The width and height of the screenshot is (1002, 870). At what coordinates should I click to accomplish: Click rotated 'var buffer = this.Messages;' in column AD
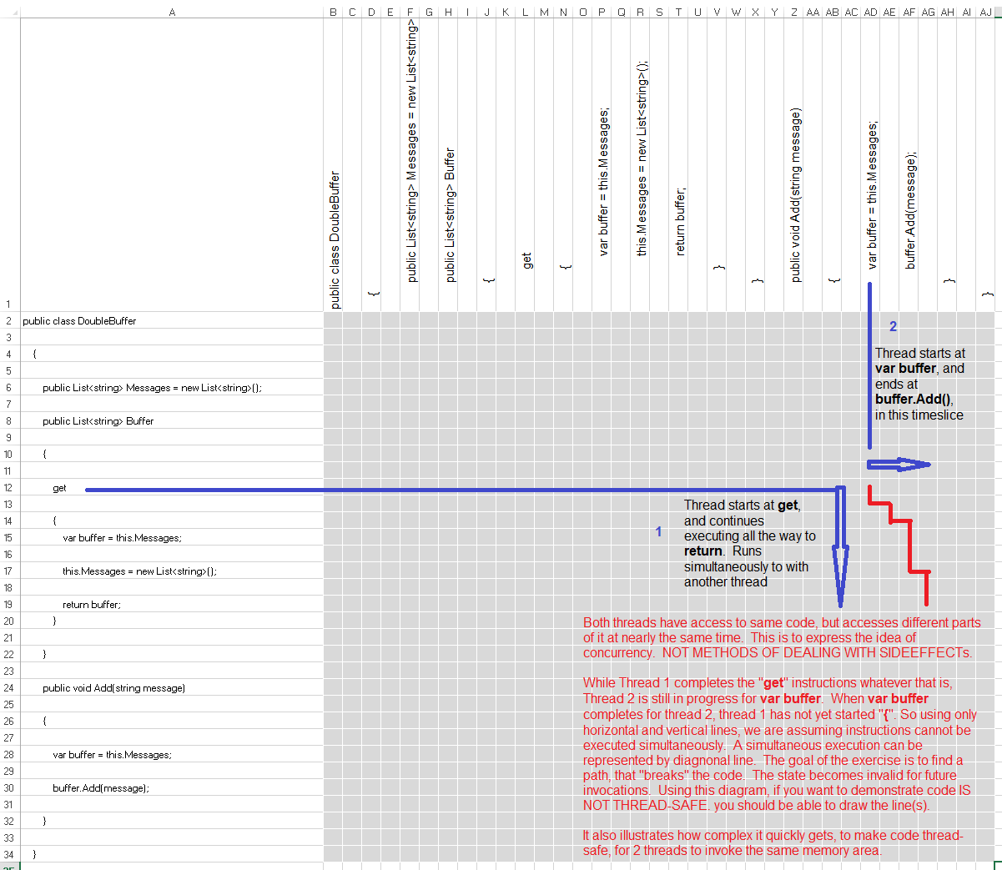point(871,195)
